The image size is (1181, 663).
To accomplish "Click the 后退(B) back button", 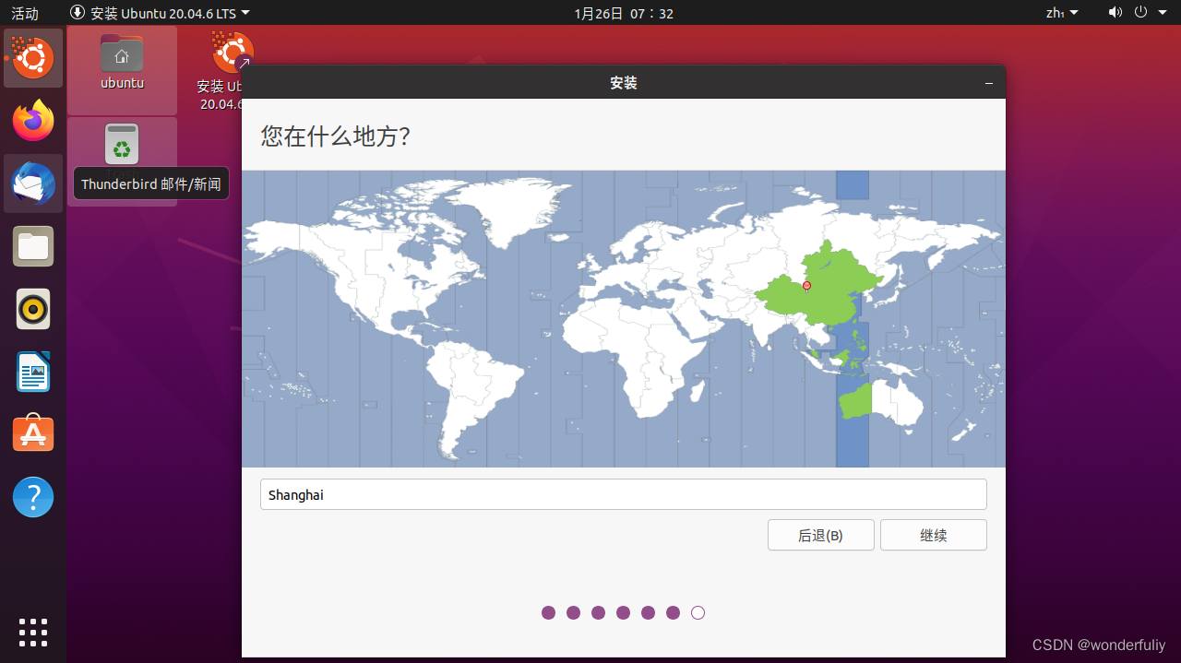I will (x=820, y=535).
